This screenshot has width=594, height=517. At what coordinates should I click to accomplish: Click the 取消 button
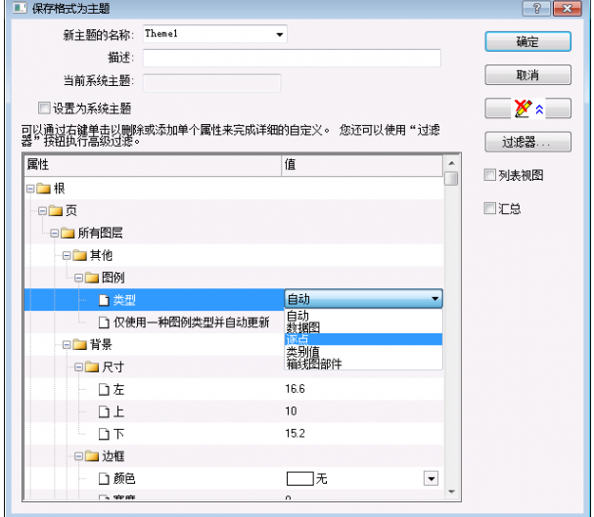point(527,75)
